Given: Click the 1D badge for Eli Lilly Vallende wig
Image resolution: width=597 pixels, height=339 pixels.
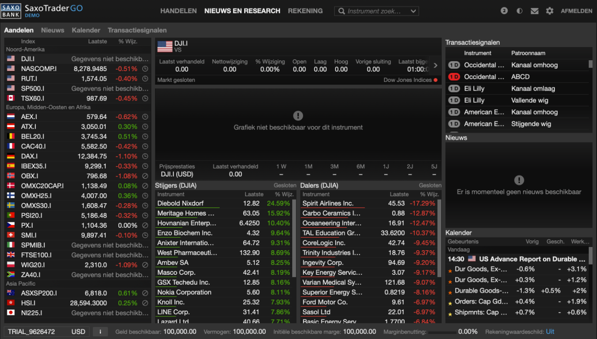Looking at the screenshot, I should point(454,100).
